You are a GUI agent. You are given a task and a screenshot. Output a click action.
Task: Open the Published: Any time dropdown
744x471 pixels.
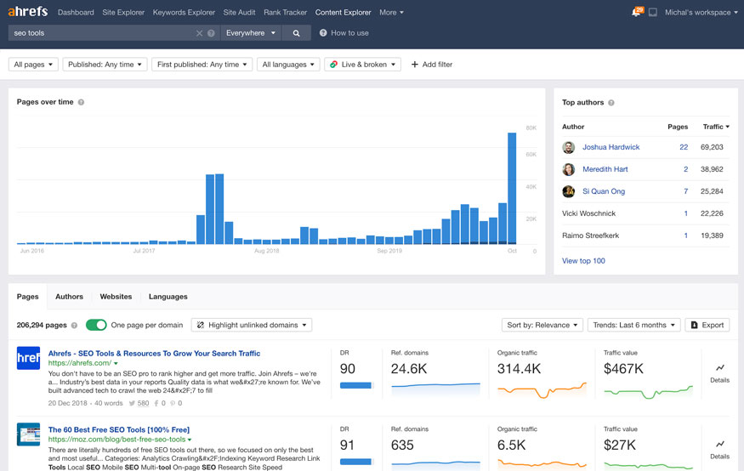(105, 64)
